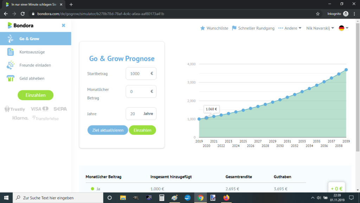Click the green Einzahlen button in the sidebar
Viewport: 360px width, 203px height.
click(x=36, y=95)
